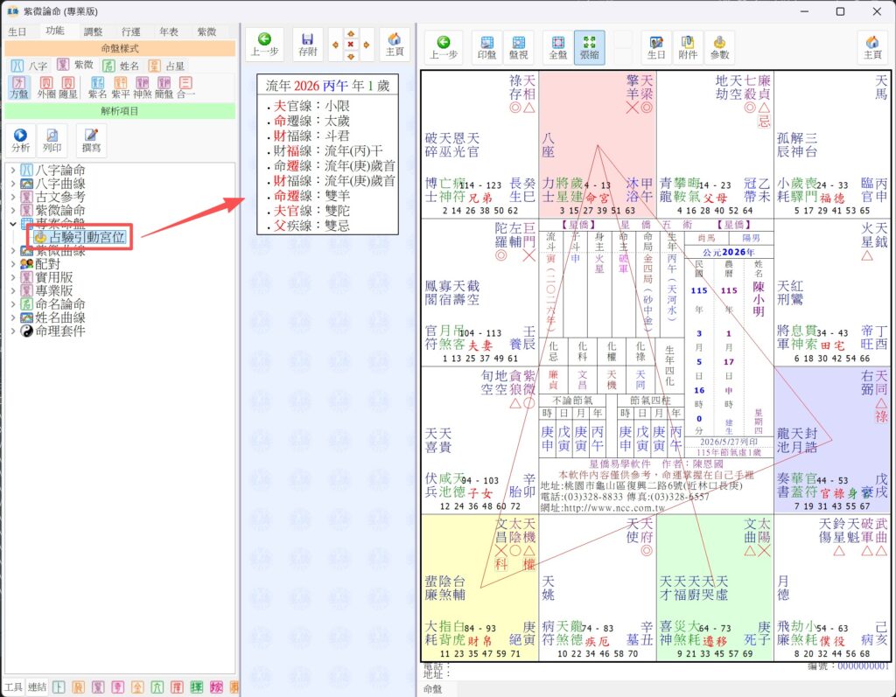Open the 撰寫 write tool
This screenshot has height=697, width=896.
(x=91, y=141)
